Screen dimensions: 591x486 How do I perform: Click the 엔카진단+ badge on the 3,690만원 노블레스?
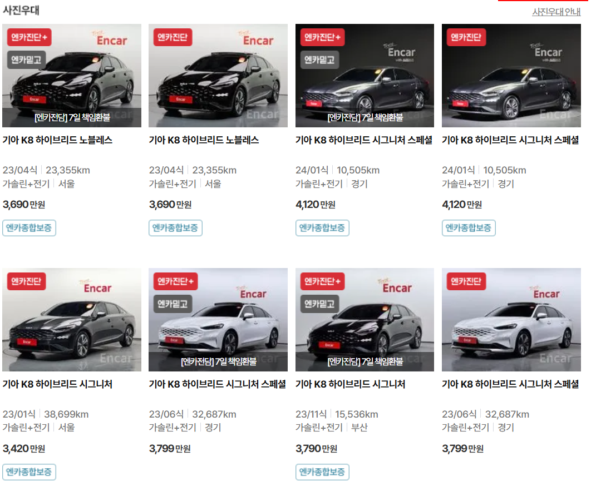coord(29,37)
